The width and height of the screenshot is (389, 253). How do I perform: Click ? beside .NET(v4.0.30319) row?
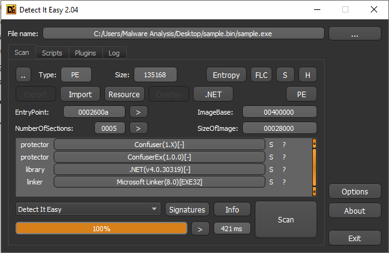[x=284, y=169]
